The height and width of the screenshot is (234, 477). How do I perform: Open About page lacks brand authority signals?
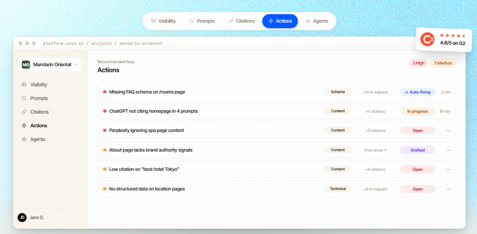[277, 150]
